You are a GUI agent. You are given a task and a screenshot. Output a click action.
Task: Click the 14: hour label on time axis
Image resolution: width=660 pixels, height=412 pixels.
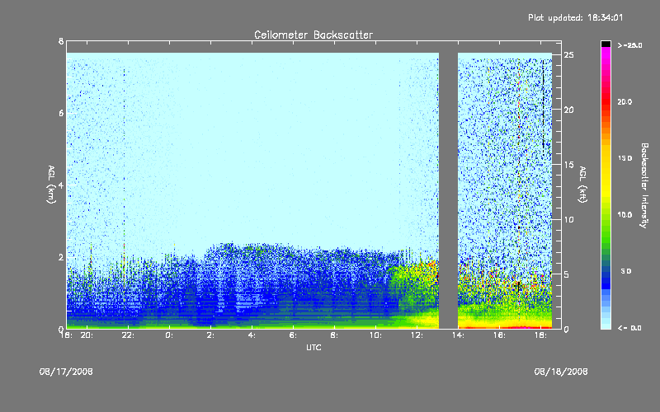tap(458, 335)
